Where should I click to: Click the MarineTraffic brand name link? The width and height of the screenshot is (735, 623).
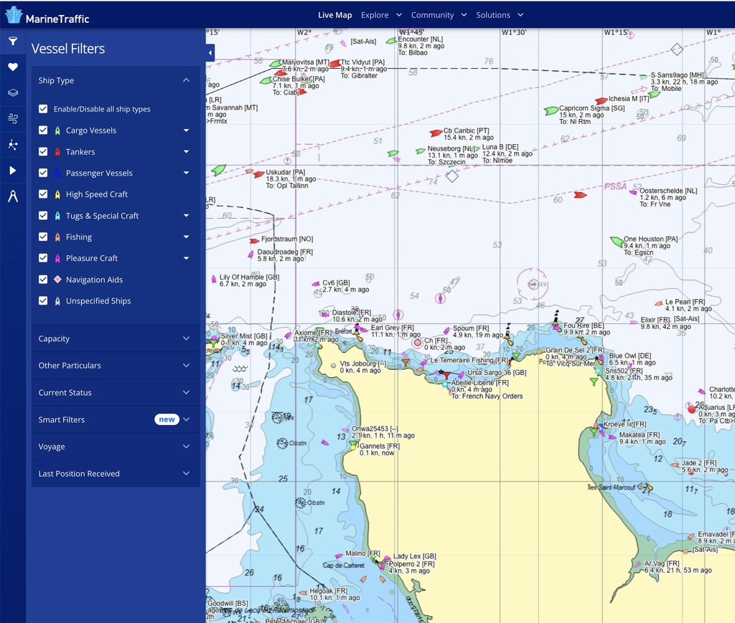[x=57, y=19]
